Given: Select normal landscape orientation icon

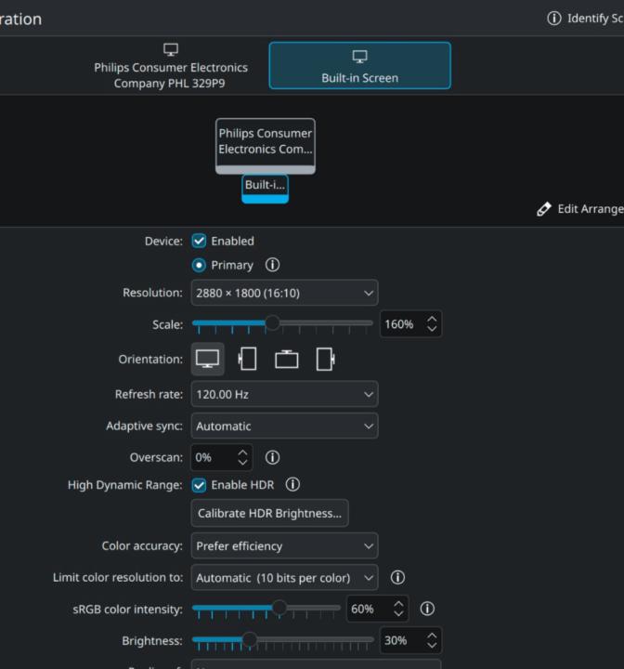Looking at the screenshot, I should coord(207,360).
